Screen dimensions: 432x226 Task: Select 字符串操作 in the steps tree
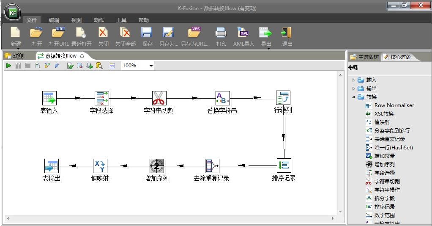click(x=387, y=190)
